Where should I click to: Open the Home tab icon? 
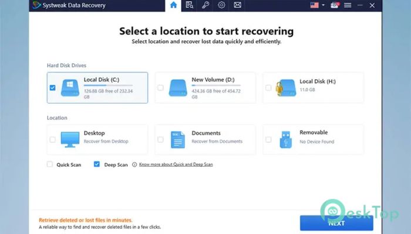click(173, 5)
